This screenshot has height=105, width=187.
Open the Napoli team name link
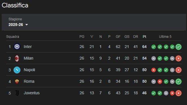[29, 70]
